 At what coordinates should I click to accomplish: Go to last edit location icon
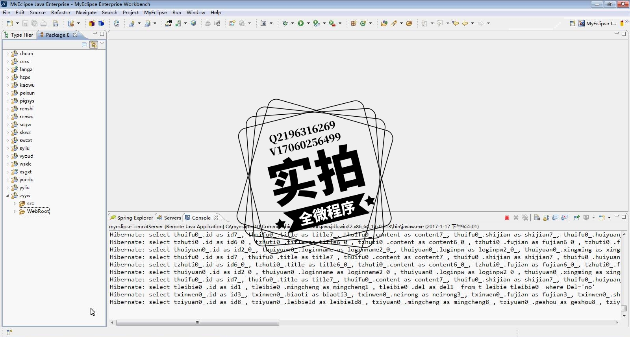click(456, 23)
